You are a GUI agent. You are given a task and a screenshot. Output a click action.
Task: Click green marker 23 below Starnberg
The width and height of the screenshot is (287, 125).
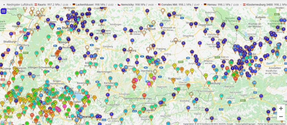(151, 75)
